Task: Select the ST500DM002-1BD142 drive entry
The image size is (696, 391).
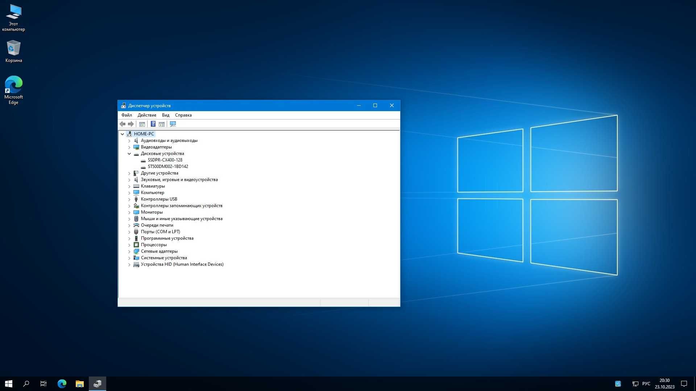Action: [x=168, y=167]
